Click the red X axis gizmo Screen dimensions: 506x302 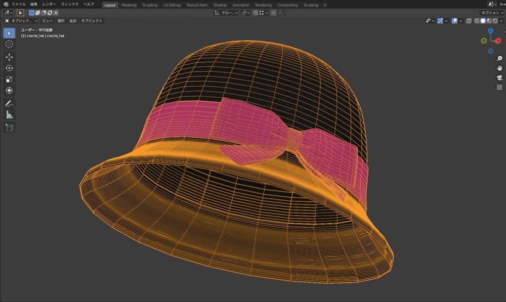point(498,41)
